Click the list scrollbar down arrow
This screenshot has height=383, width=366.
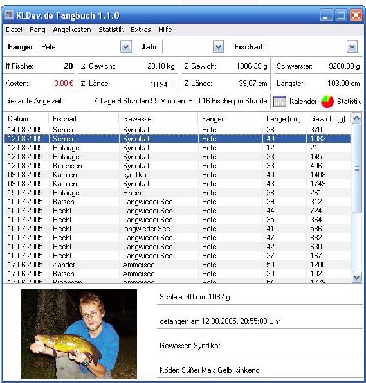357,277
